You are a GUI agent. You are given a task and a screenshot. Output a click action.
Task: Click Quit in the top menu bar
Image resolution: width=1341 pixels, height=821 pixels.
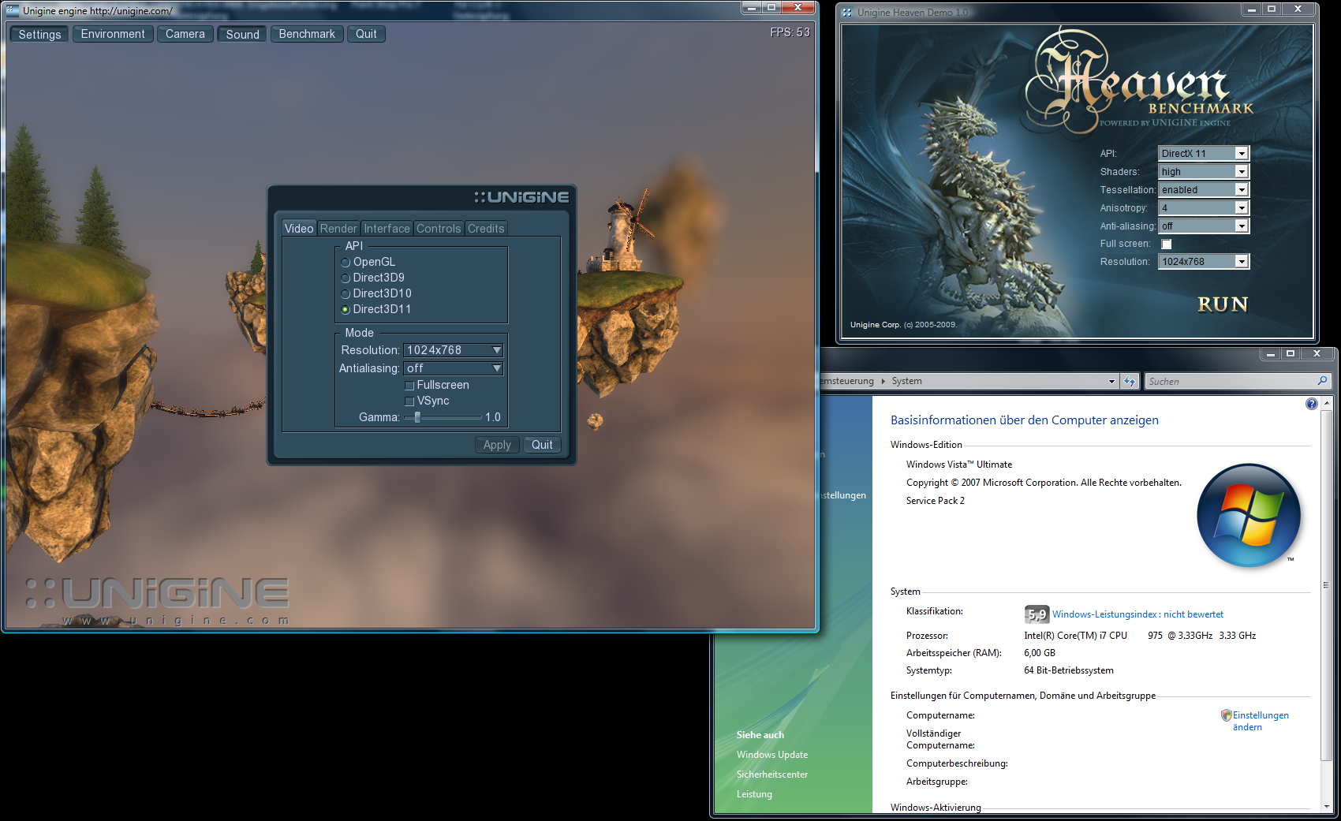[366, 34]
